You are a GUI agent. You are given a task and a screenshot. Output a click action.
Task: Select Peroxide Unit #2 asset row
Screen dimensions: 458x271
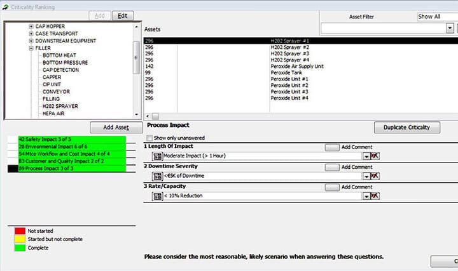[x=301, y=86]
